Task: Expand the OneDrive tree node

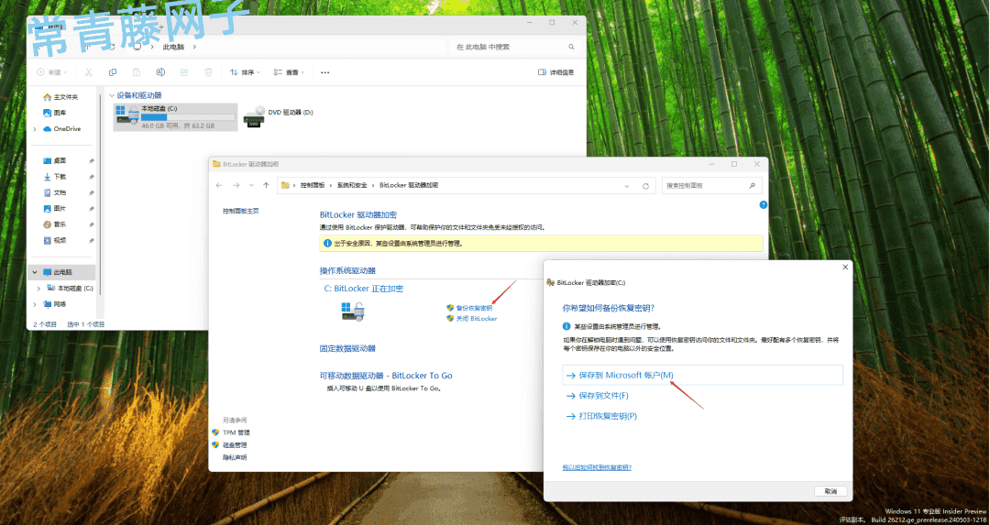Action: [35, 128]
